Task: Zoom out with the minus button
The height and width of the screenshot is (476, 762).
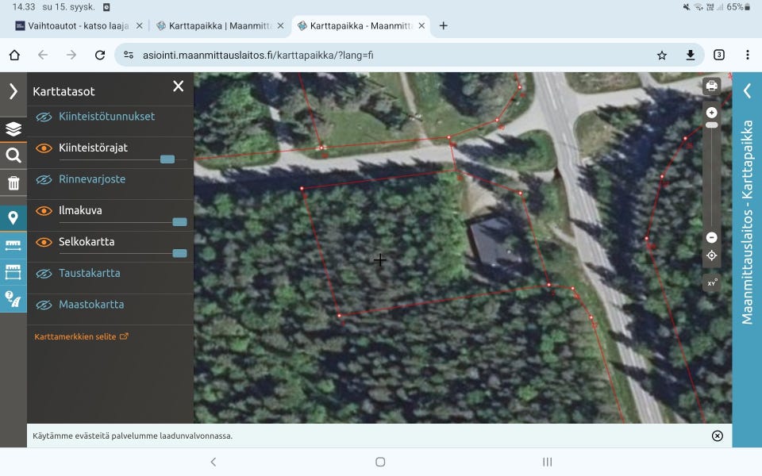Action: [711, 237]
